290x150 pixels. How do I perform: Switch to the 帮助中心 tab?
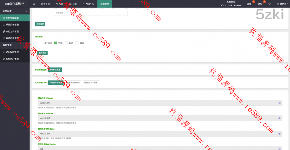coord(88,4)
